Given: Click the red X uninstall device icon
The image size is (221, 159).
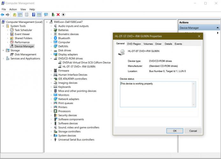Looking at the screenshot, I should pos(58,15).
